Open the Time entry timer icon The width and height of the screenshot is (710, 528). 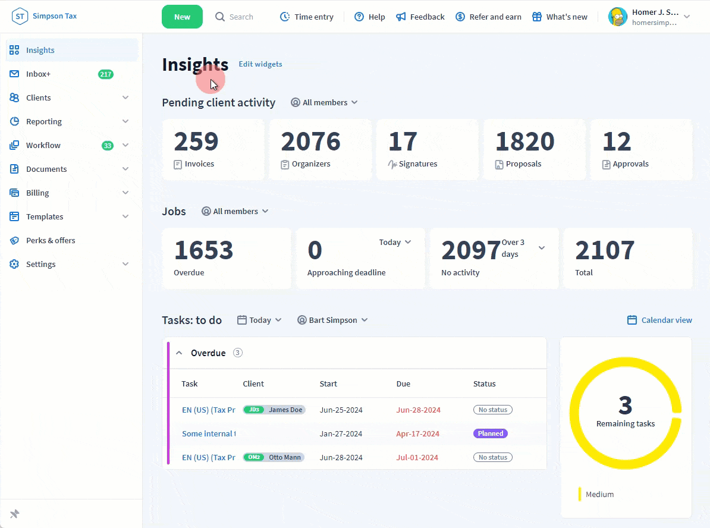coord(285,17)
